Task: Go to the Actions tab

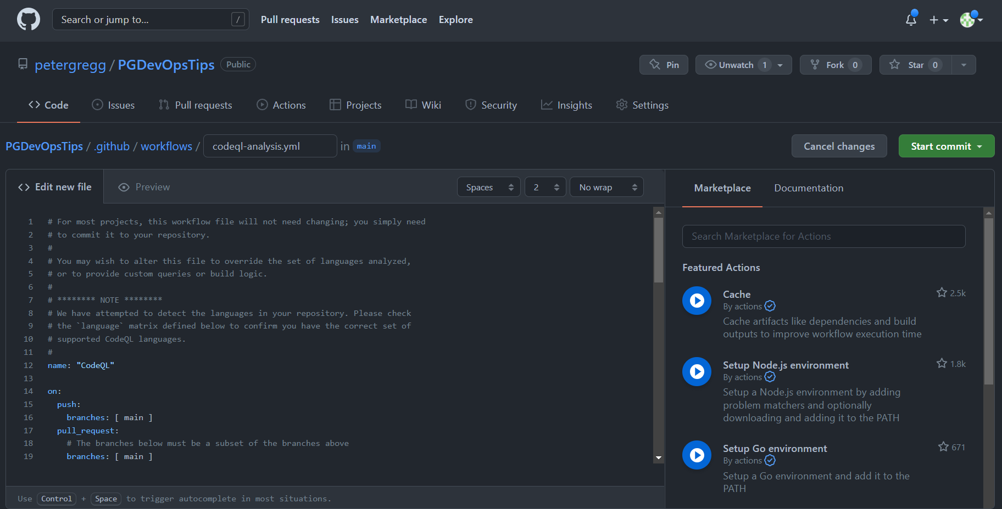Action: pyautogui.click(x=281, y=105)
